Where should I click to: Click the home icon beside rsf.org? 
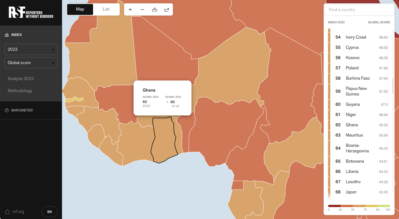pyautogui.click(x=7, y=212)
